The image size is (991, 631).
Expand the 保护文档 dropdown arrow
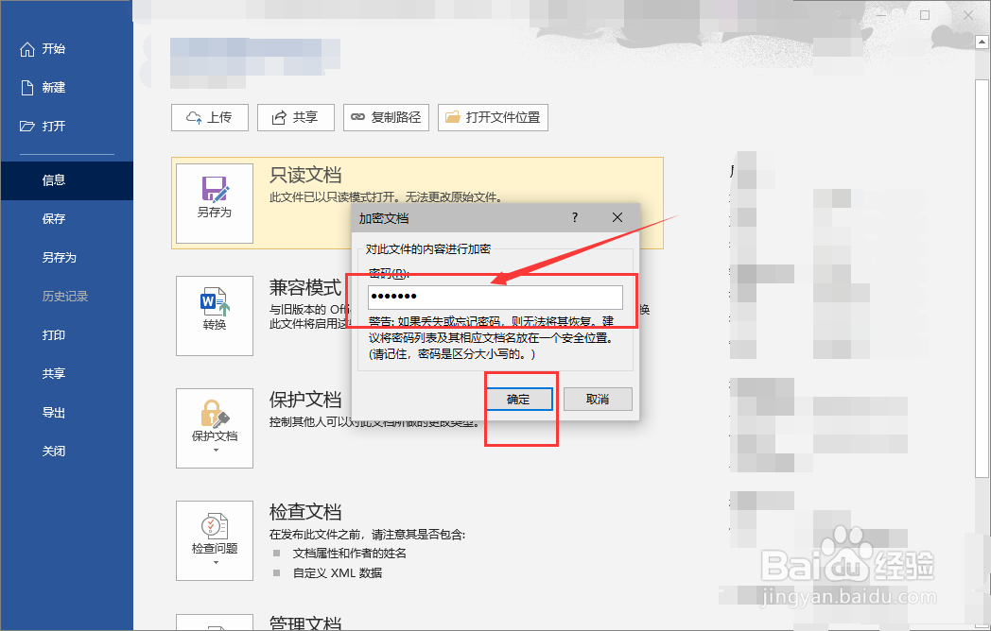tap(214, 450)
